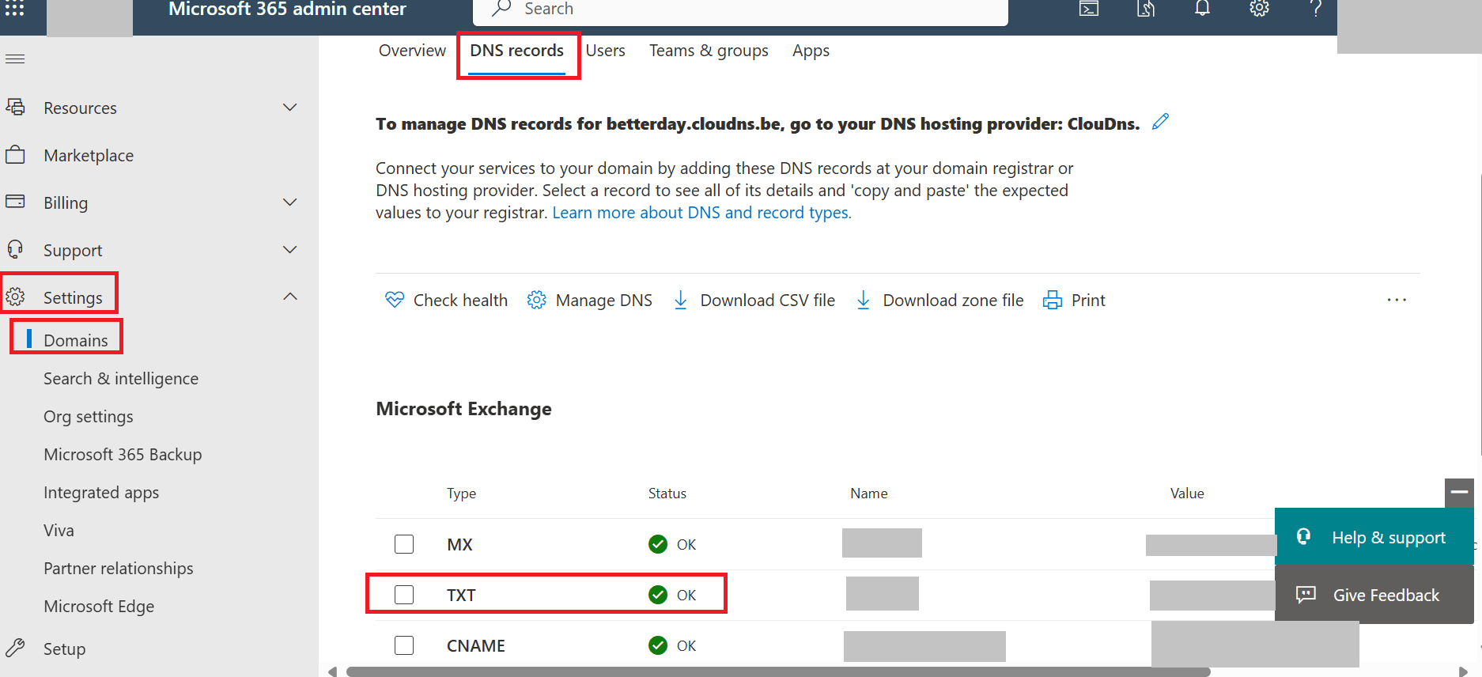The height and width of the screenshot is (677, 1482).
Task: Open Viva settings
Action: point(59,531)
